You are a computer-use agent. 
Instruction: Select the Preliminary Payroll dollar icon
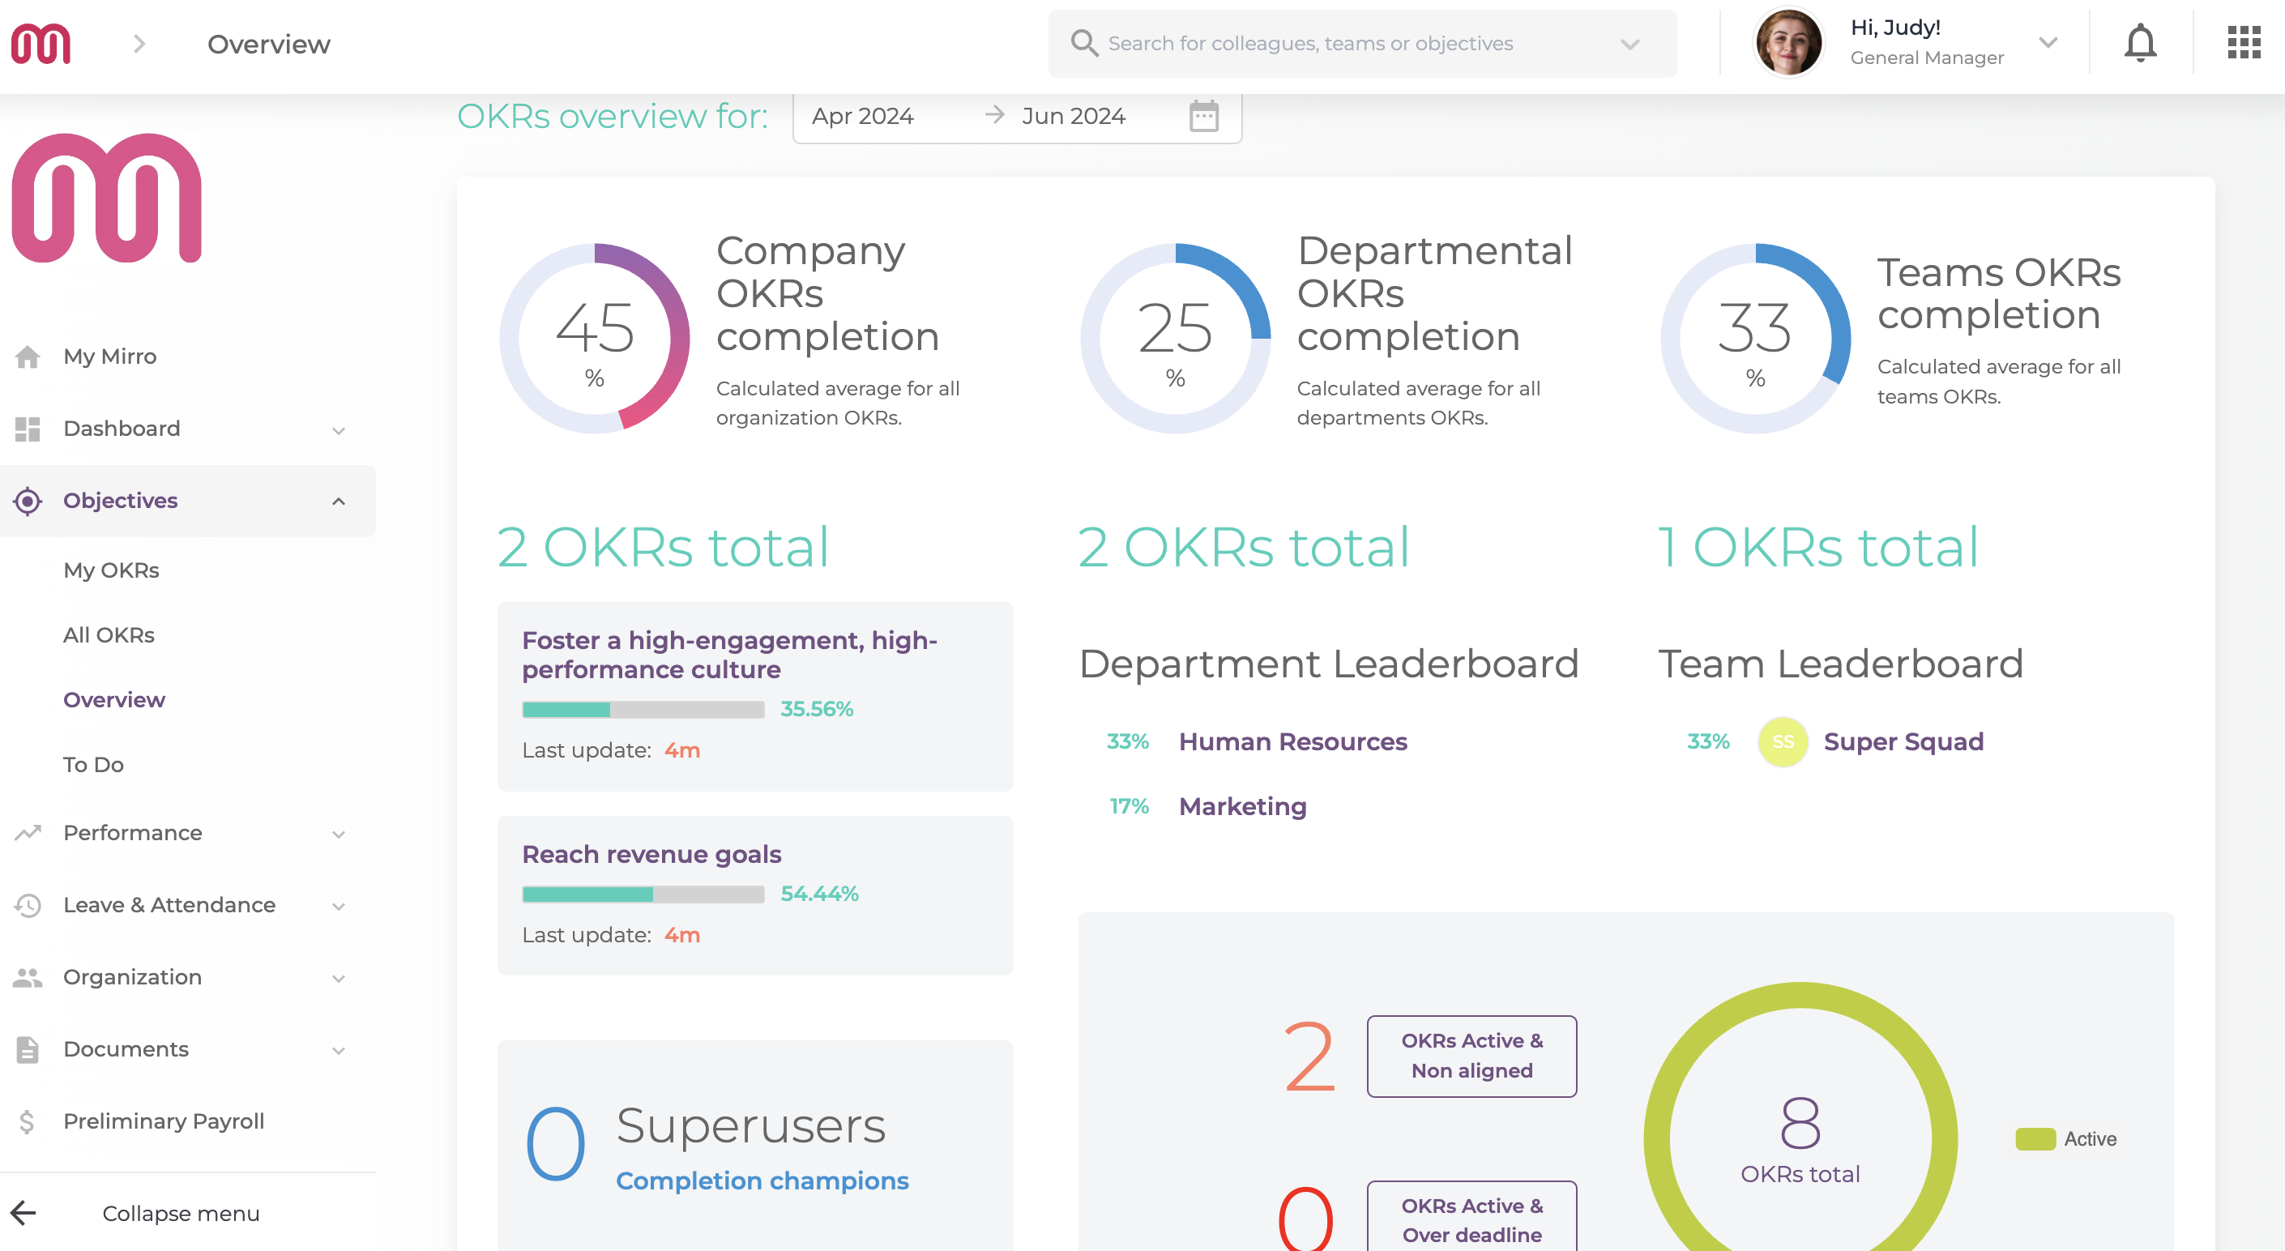click(28, 1121)
